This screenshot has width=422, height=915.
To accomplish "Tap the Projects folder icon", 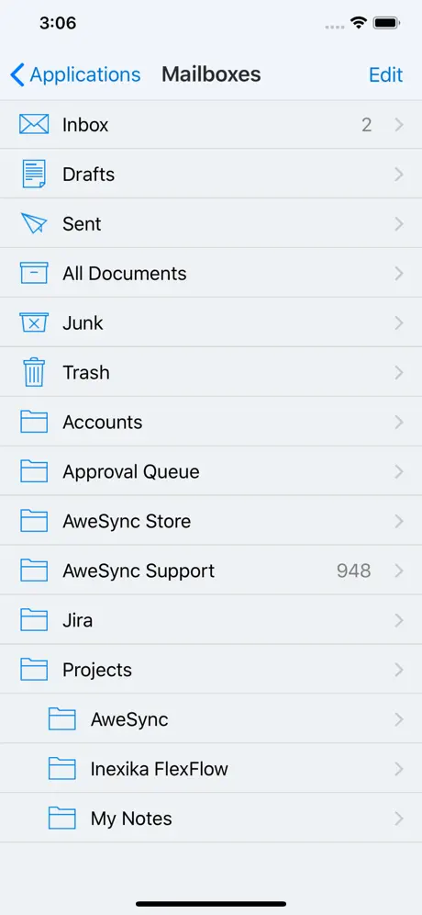I will coord(34,670).
